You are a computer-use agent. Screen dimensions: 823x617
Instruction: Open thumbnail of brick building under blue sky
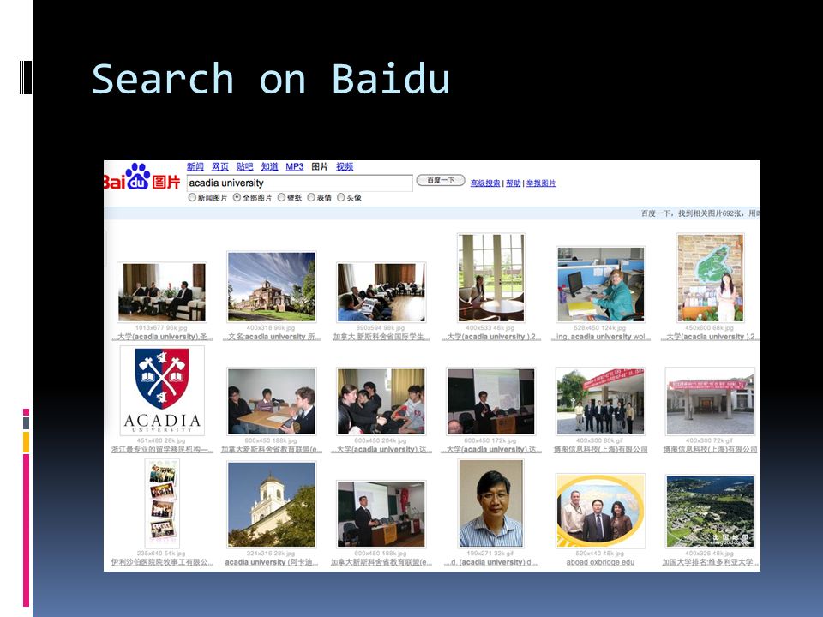coord(272,286)
